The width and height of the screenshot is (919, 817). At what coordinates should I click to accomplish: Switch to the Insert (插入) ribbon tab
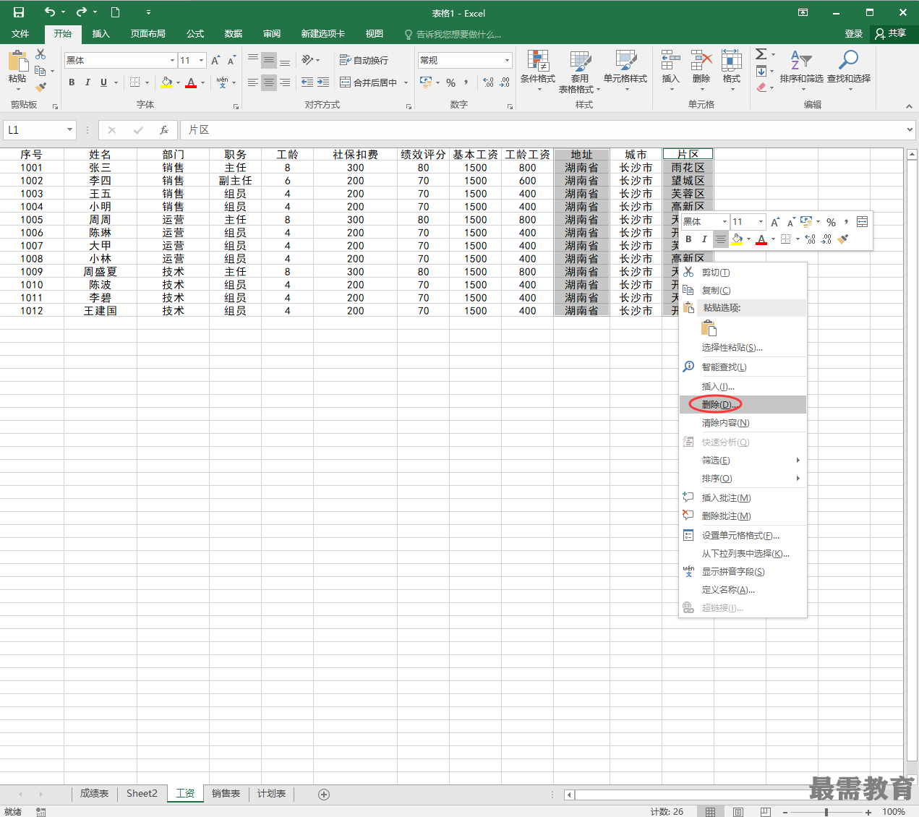pos(101,34)
